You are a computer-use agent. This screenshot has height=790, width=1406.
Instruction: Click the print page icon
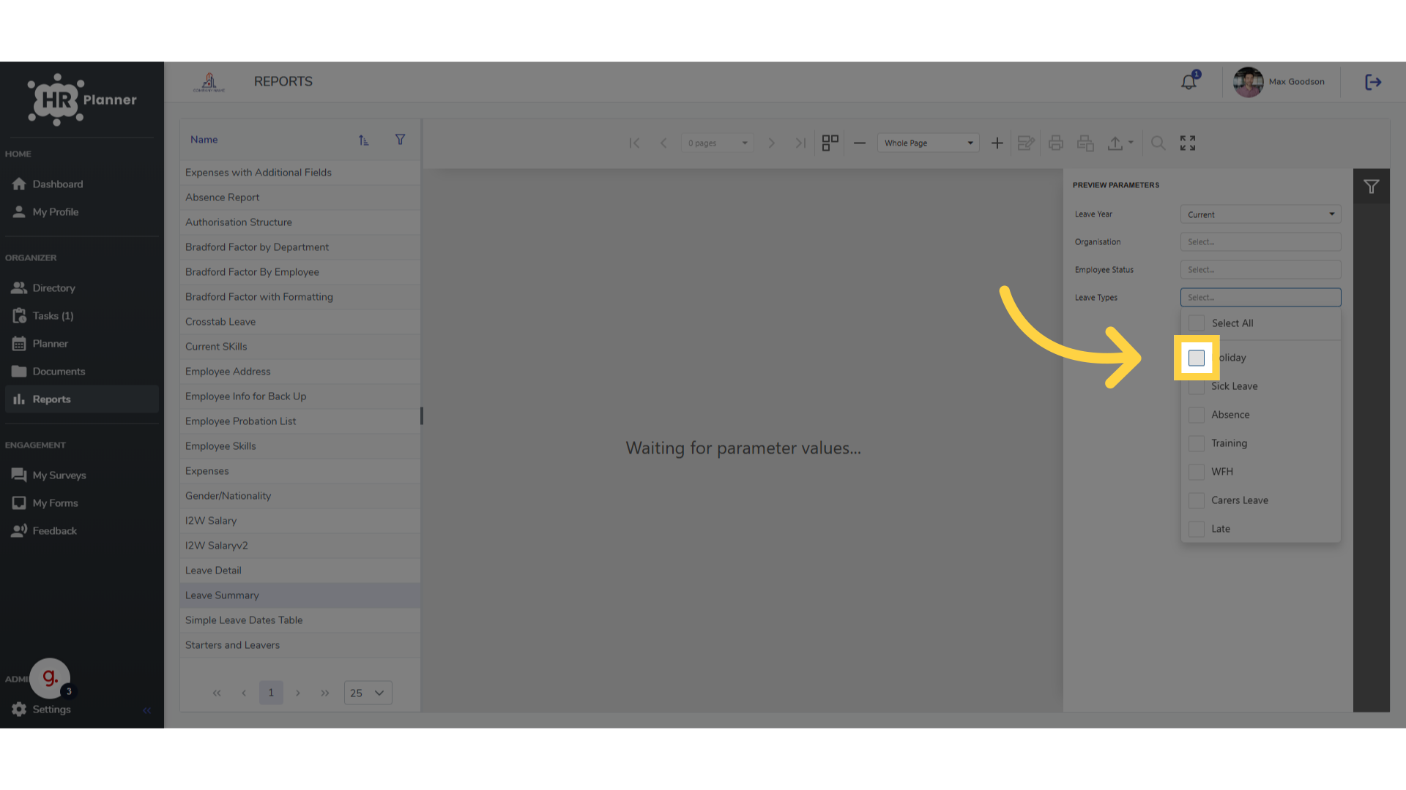[1085, 143]
